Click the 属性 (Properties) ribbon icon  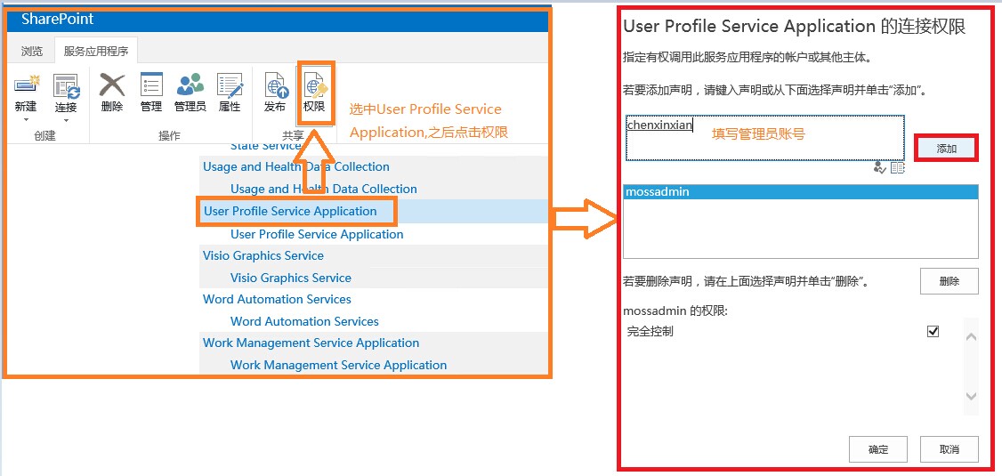[230, 85]
